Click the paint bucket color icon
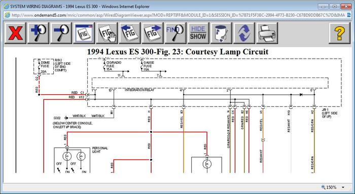Viewport: 355px width, 194px height. pos(221,33)
